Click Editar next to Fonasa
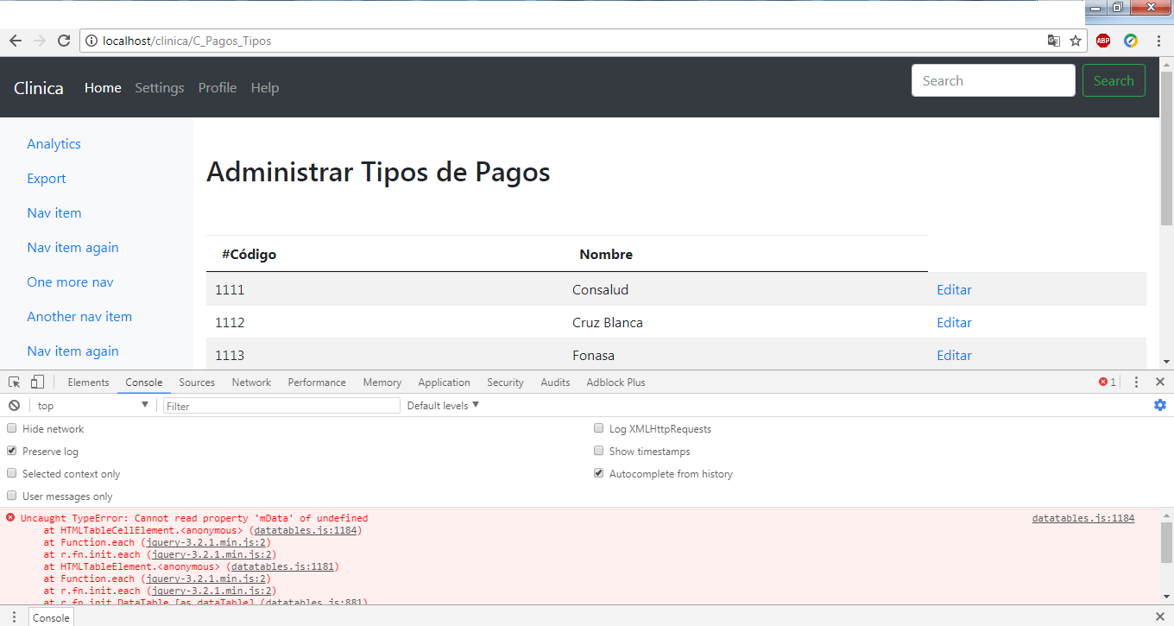 click(x=954, y=355)
